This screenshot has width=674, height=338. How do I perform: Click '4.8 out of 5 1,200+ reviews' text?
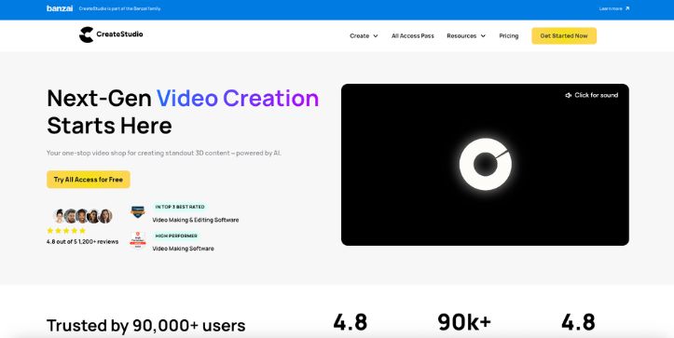click(83, 242)
